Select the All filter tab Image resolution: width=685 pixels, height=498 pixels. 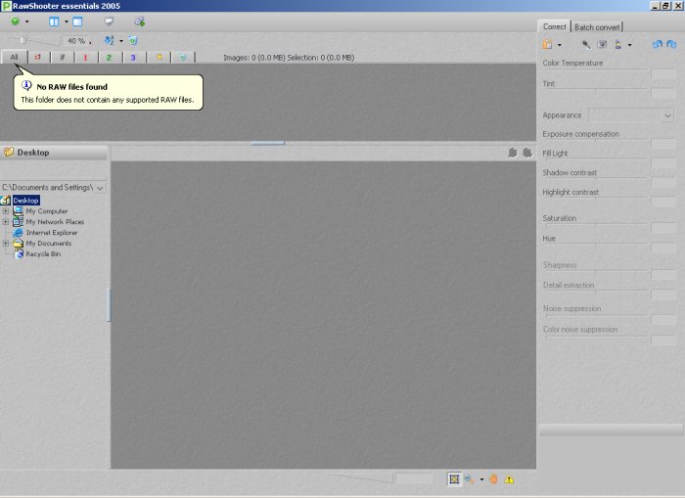(14, 57)
